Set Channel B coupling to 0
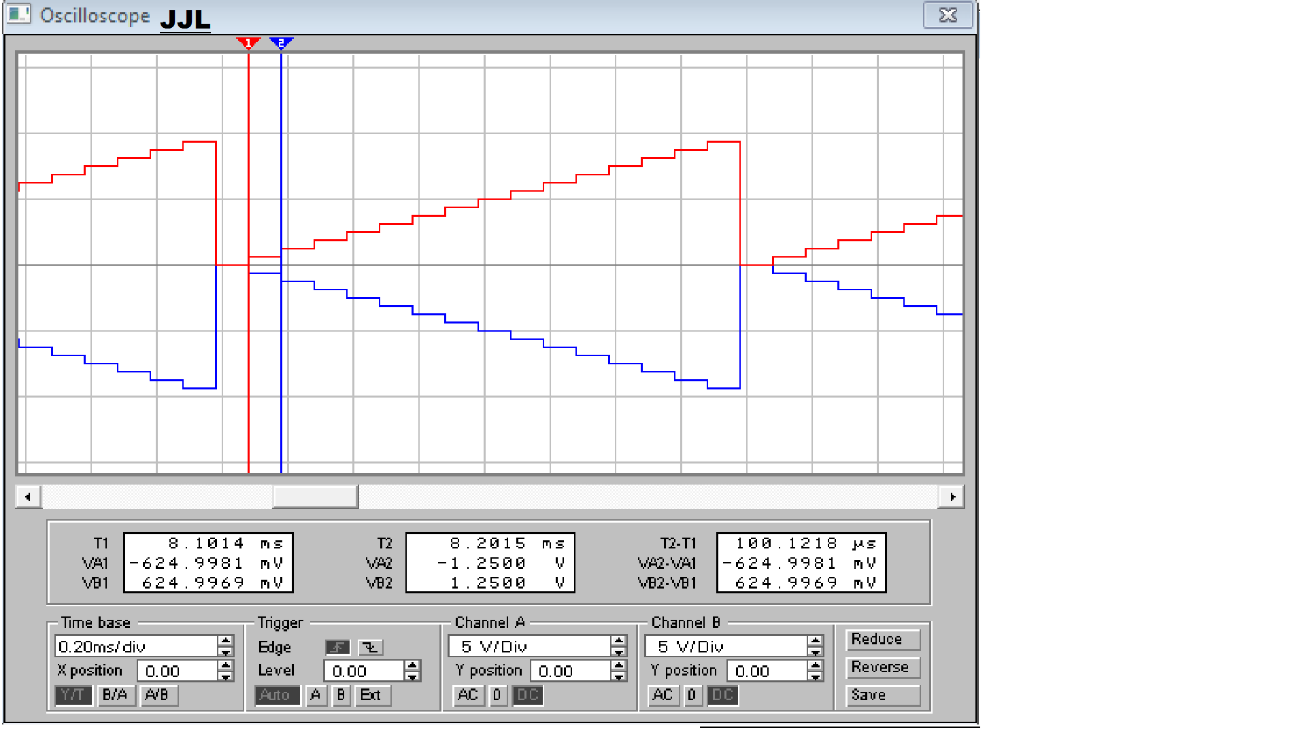Screen dimensions: 1306x734 693,695
